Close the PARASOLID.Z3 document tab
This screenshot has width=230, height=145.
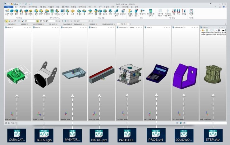click(x=84, y=24)
